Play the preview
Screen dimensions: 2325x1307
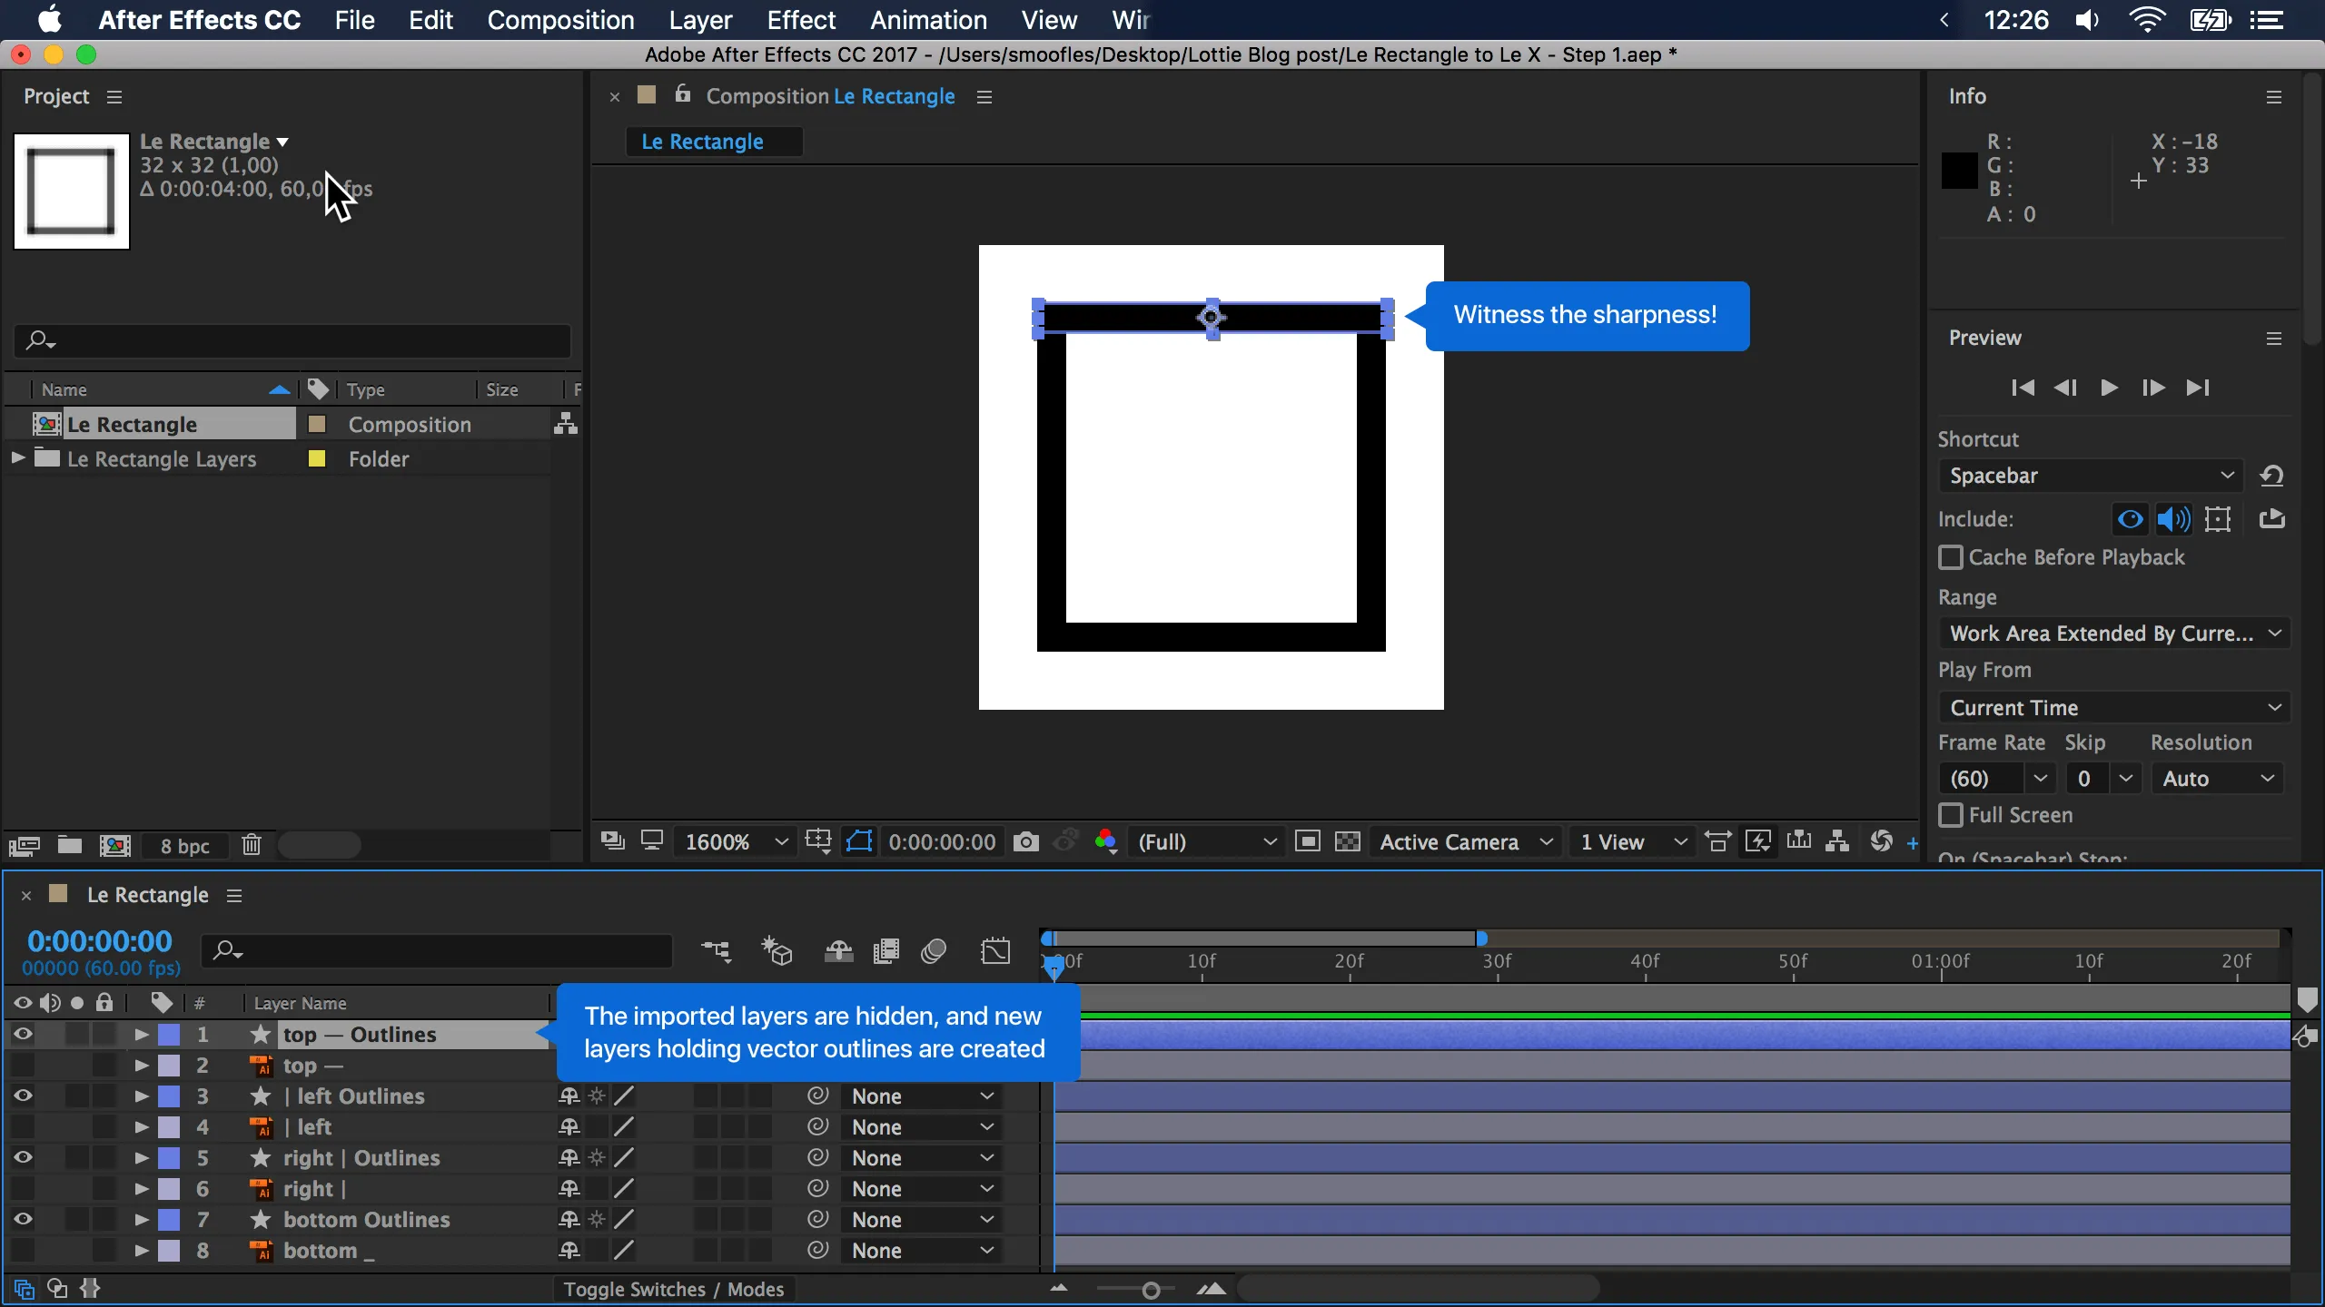pos(2109,388)
